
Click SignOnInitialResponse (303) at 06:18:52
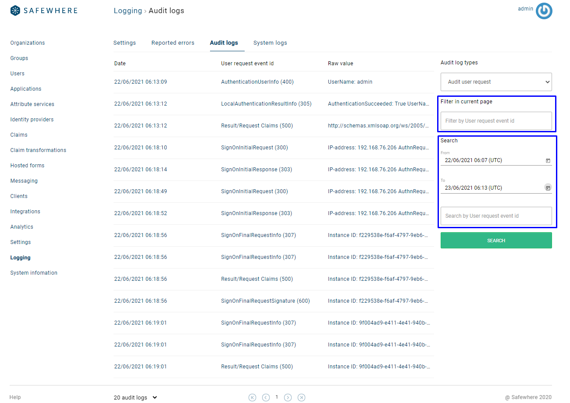[256, 213]
